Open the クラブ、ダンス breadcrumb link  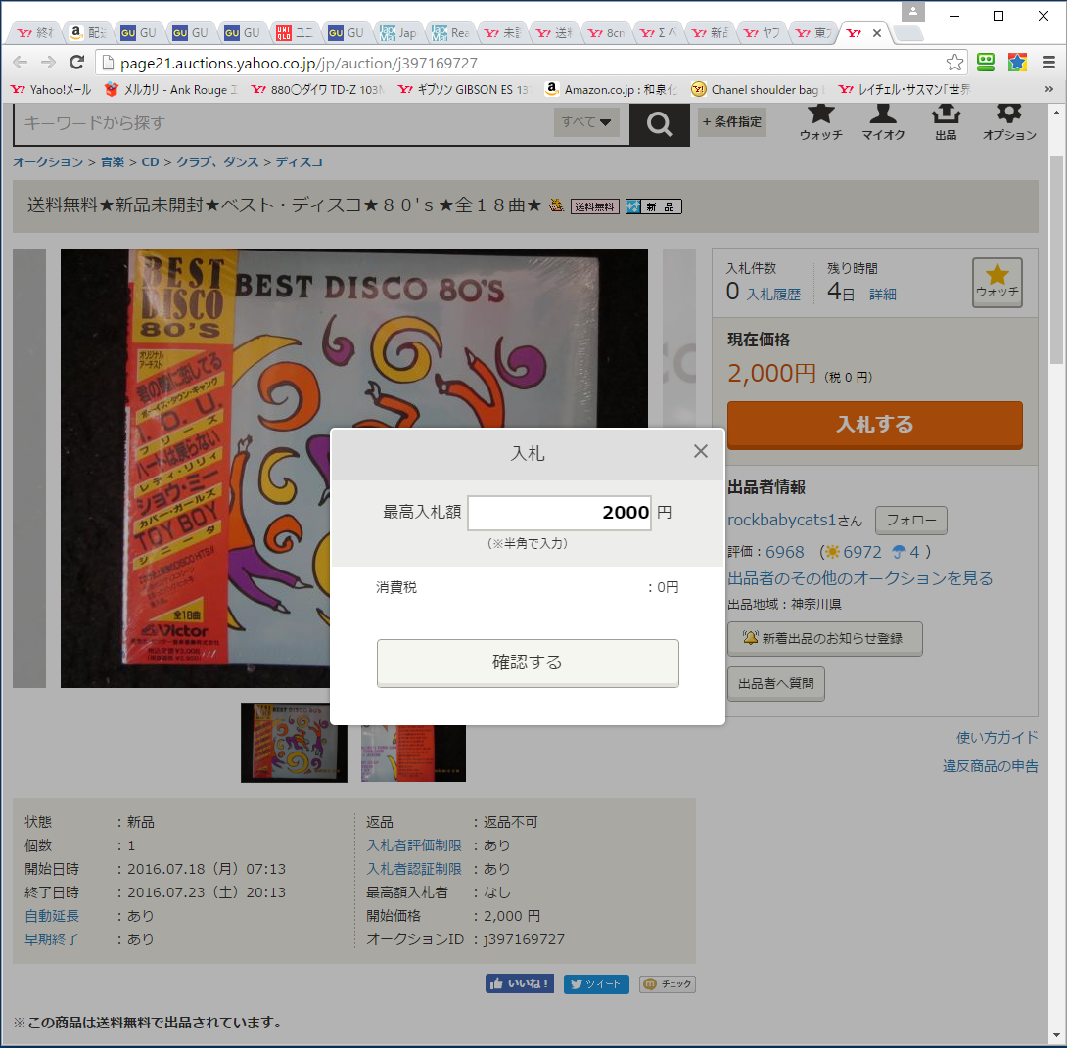217,161
